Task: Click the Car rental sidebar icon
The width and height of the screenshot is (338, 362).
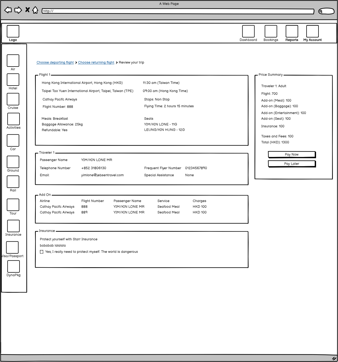Action: [x=13, y=140]
